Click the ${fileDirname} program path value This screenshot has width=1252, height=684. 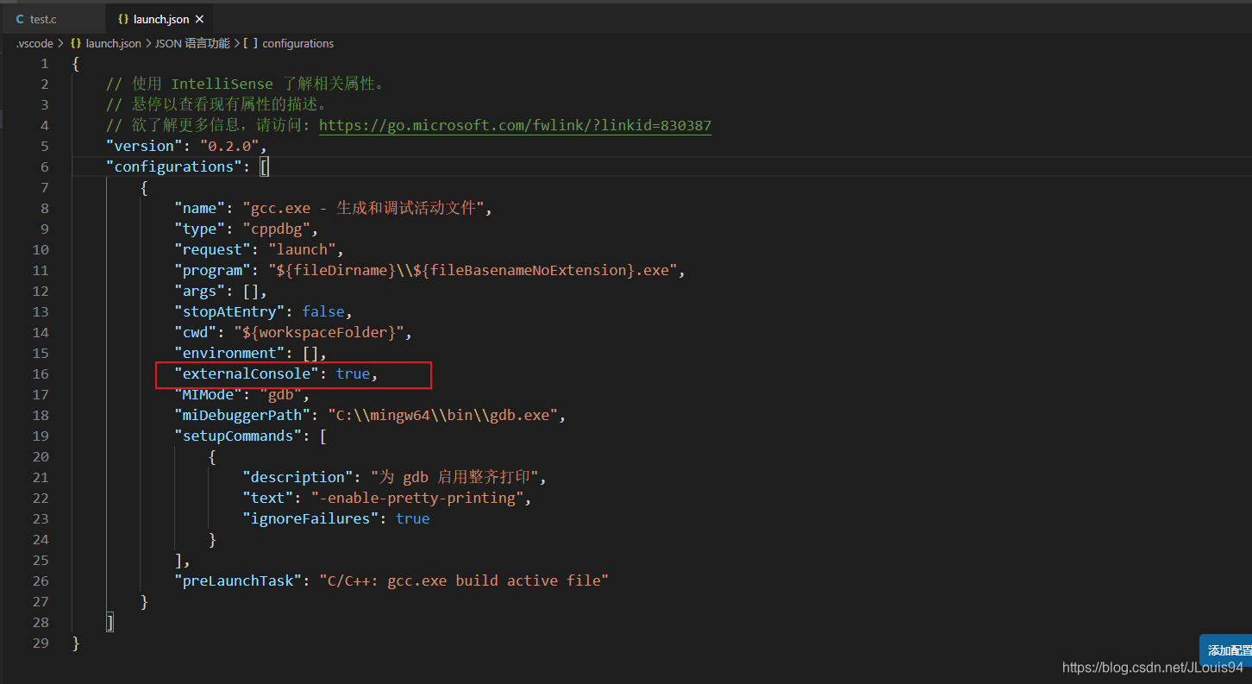pyautogui.click(x=473, y=270)
